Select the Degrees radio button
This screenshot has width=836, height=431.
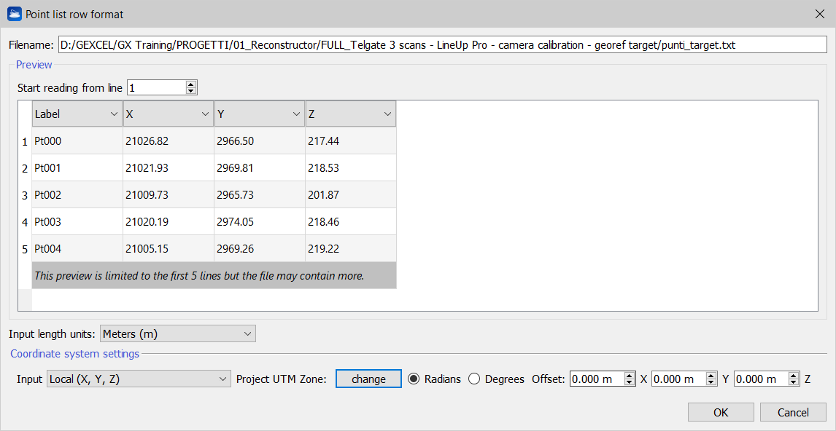pos(474,379)
